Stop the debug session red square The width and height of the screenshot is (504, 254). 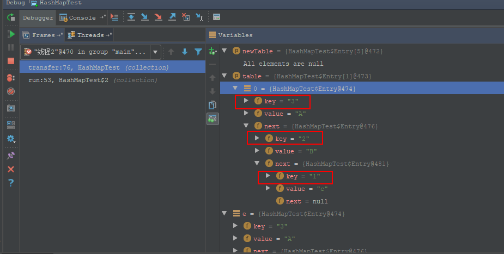pyautogui.click(x=11, y=61)
